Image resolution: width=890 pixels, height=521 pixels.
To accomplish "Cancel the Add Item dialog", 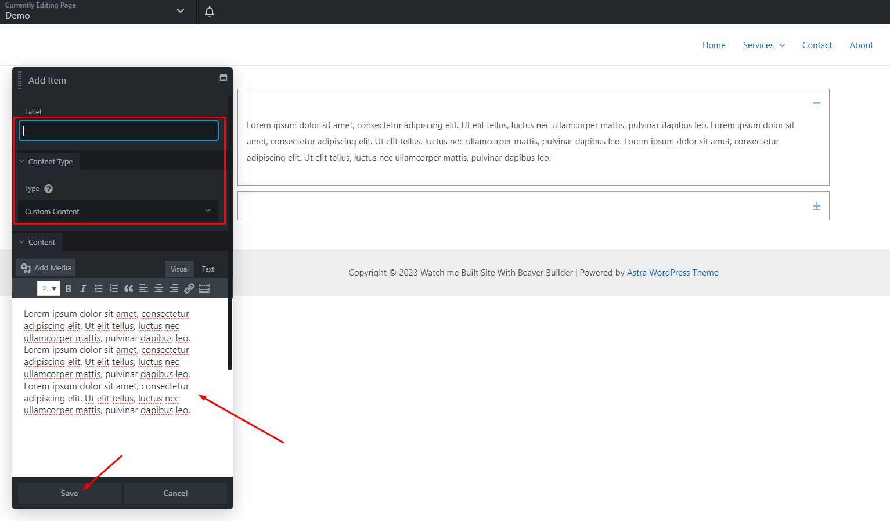I will coord(175,493).
